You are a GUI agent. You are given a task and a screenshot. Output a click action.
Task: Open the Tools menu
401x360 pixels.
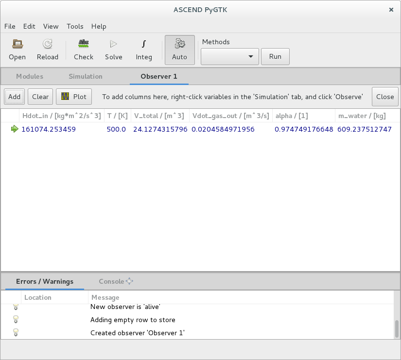(75, 26)
